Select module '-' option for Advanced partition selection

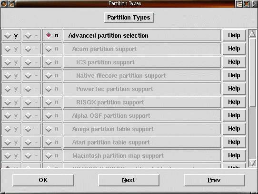point(31,35)
